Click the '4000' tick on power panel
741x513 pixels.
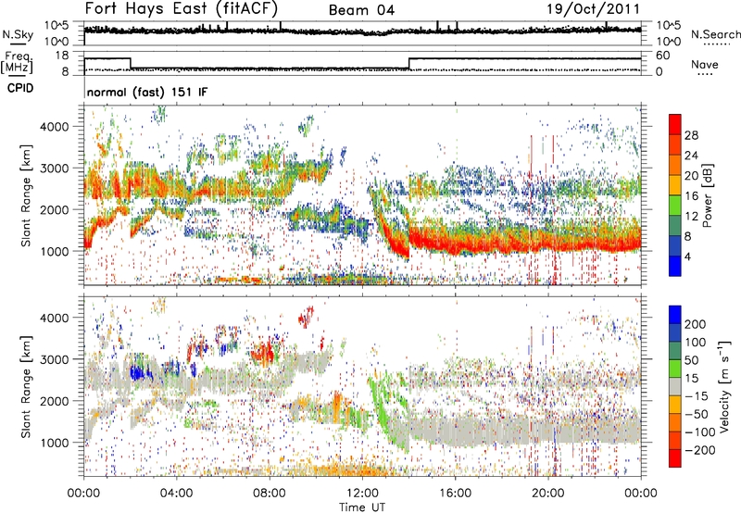coord(55,127)
